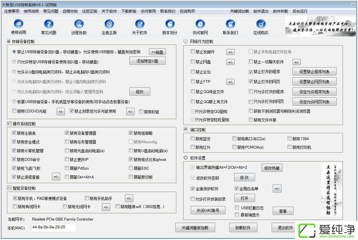Open 注意事项 menu

[x=12, y=11]
